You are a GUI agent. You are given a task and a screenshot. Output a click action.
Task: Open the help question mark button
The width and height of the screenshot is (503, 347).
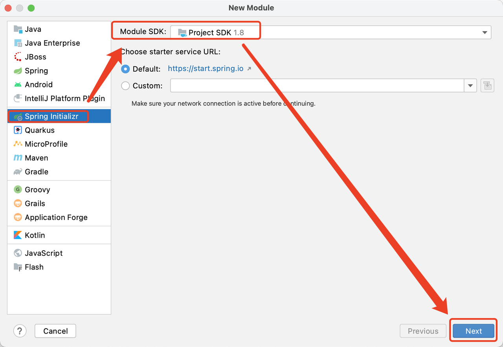click(x=20, y=331)
